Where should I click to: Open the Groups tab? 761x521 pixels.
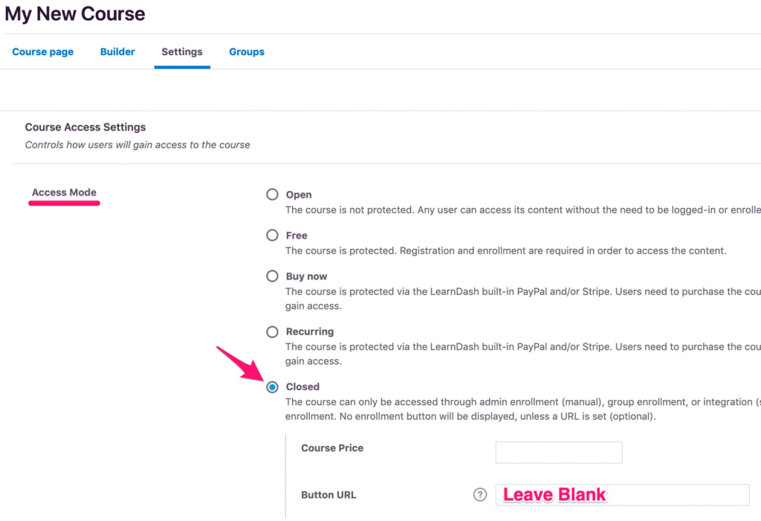[x=247, y=52]
